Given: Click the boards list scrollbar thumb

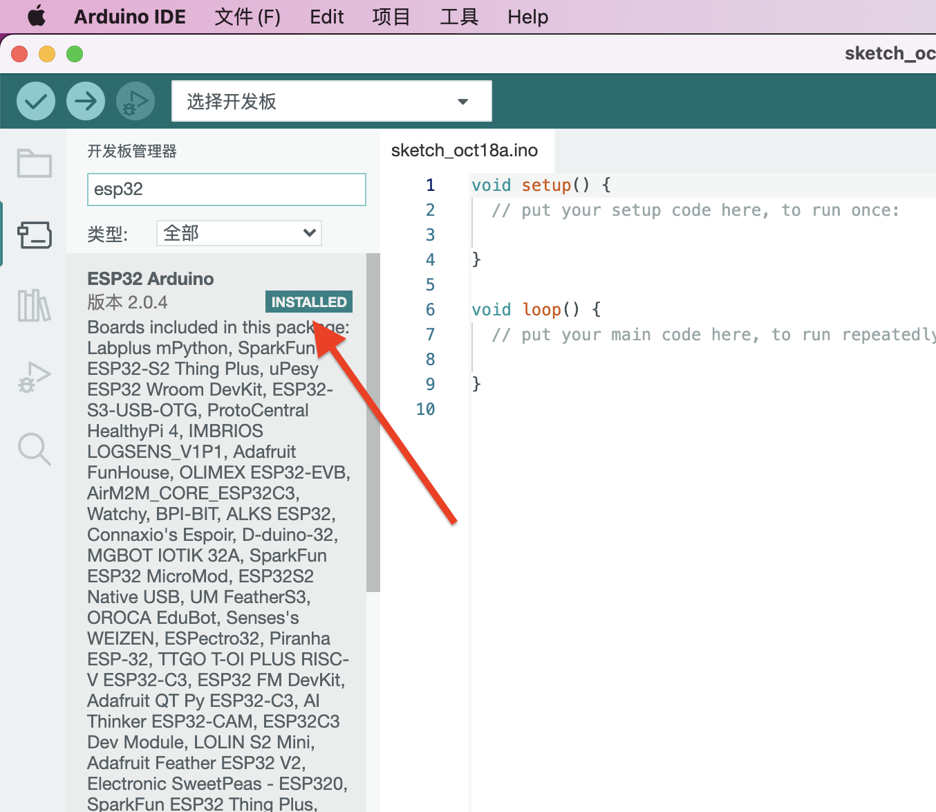Looking at the screenshot, I should [x=373, y=423].
